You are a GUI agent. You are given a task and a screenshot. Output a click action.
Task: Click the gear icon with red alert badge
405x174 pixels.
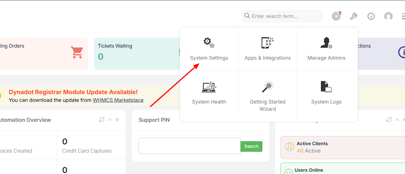(337, 16)
